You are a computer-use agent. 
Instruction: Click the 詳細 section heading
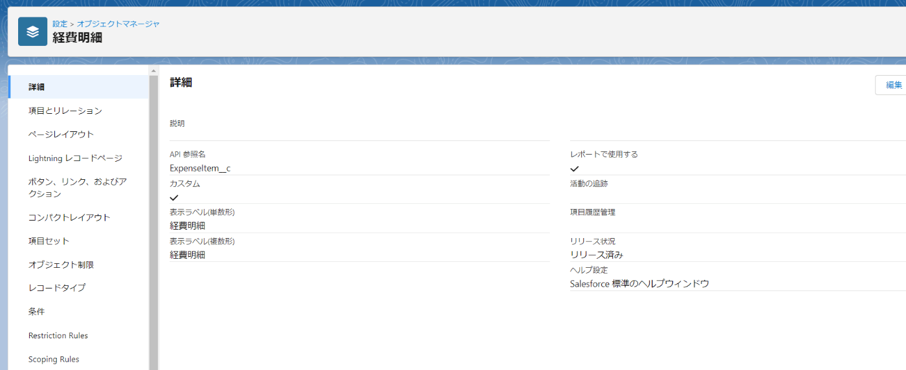point(181,82)
